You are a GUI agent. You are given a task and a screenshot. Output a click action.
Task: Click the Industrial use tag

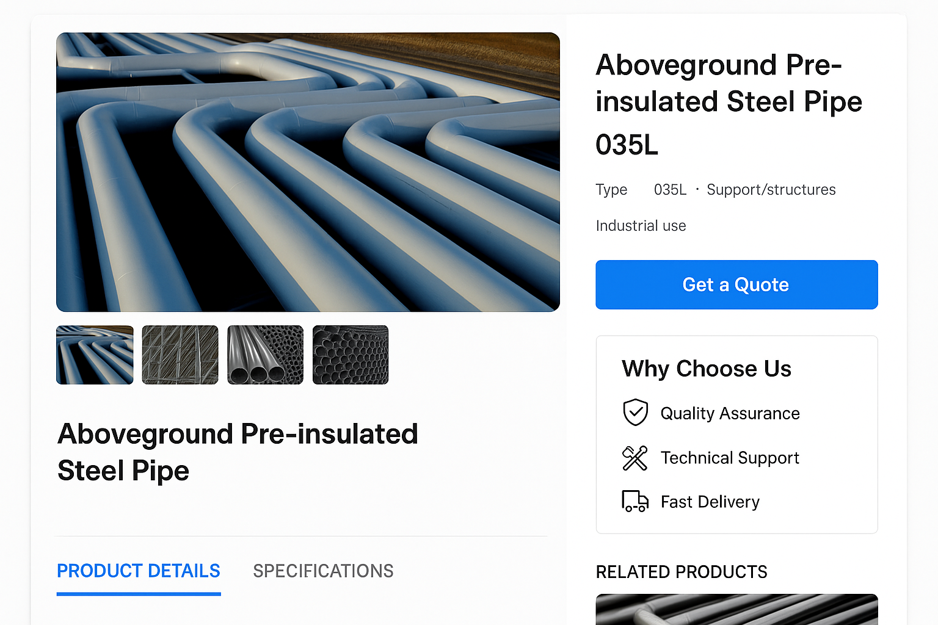[x=641, y=226]
